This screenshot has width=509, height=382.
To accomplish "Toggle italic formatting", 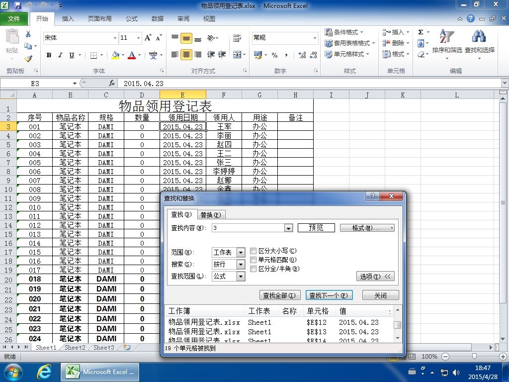I will [x=60, y=55].
